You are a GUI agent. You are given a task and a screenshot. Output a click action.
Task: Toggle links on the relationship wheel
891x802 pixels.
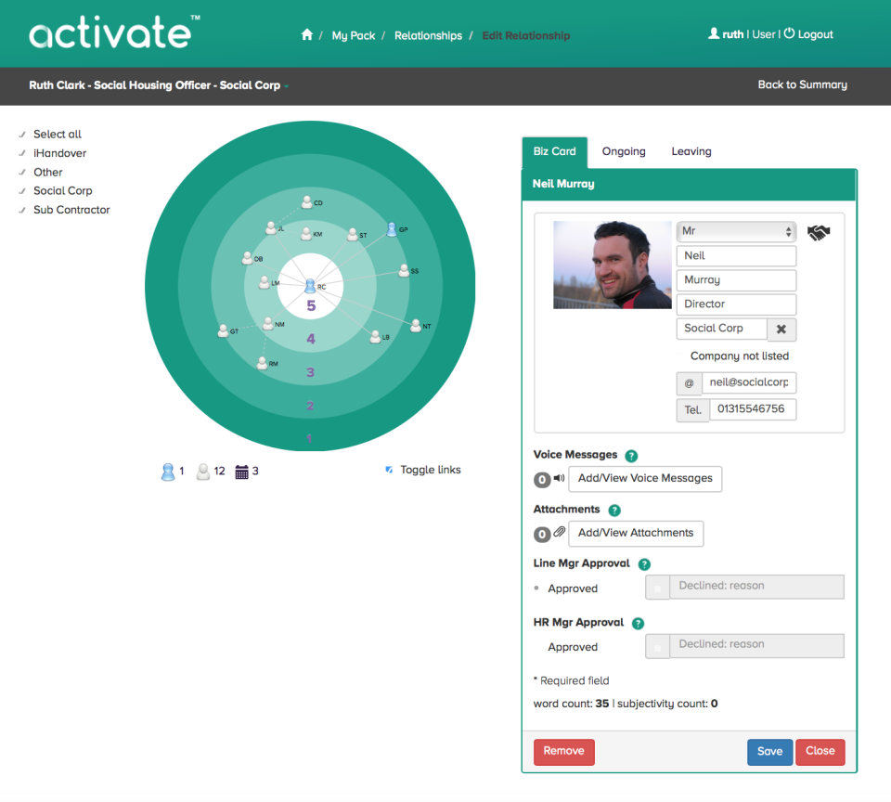tap(388, 470)
